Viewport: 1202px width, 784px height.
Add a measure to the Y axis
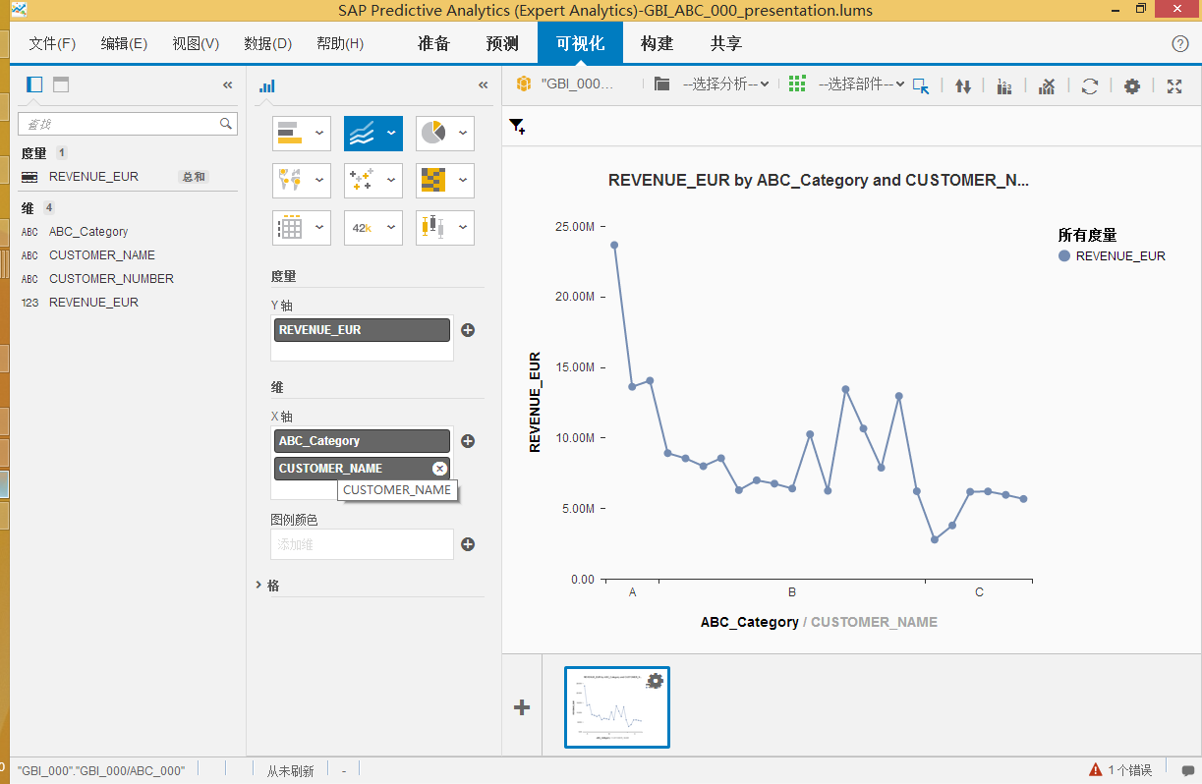[468, 330]
